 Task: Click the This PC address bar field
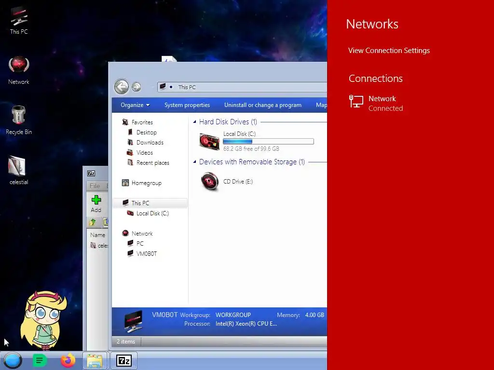pos(242,87)
